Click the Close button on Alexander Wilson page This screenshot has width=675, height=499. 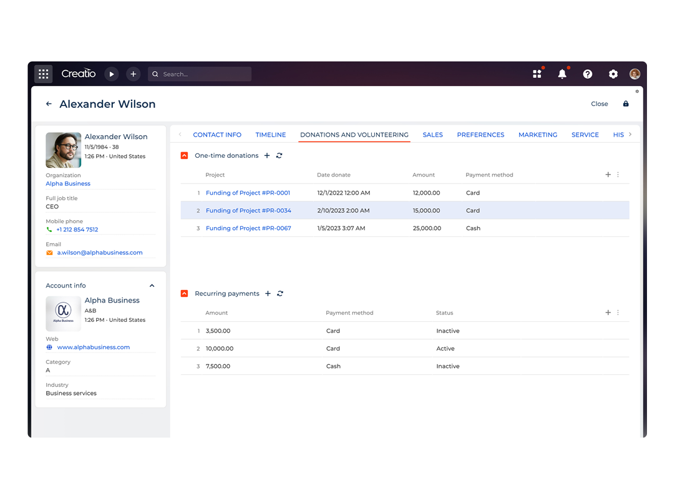599,104
